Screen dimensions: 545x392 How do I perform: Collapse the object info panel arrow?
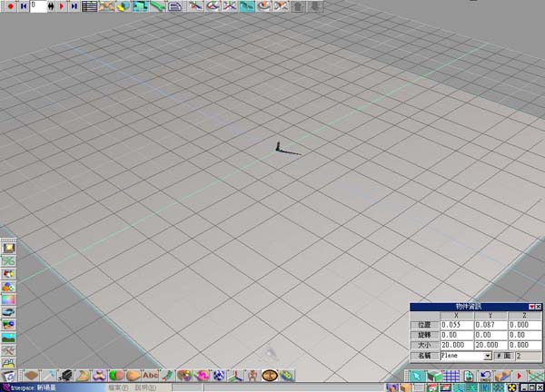(530, 307)
